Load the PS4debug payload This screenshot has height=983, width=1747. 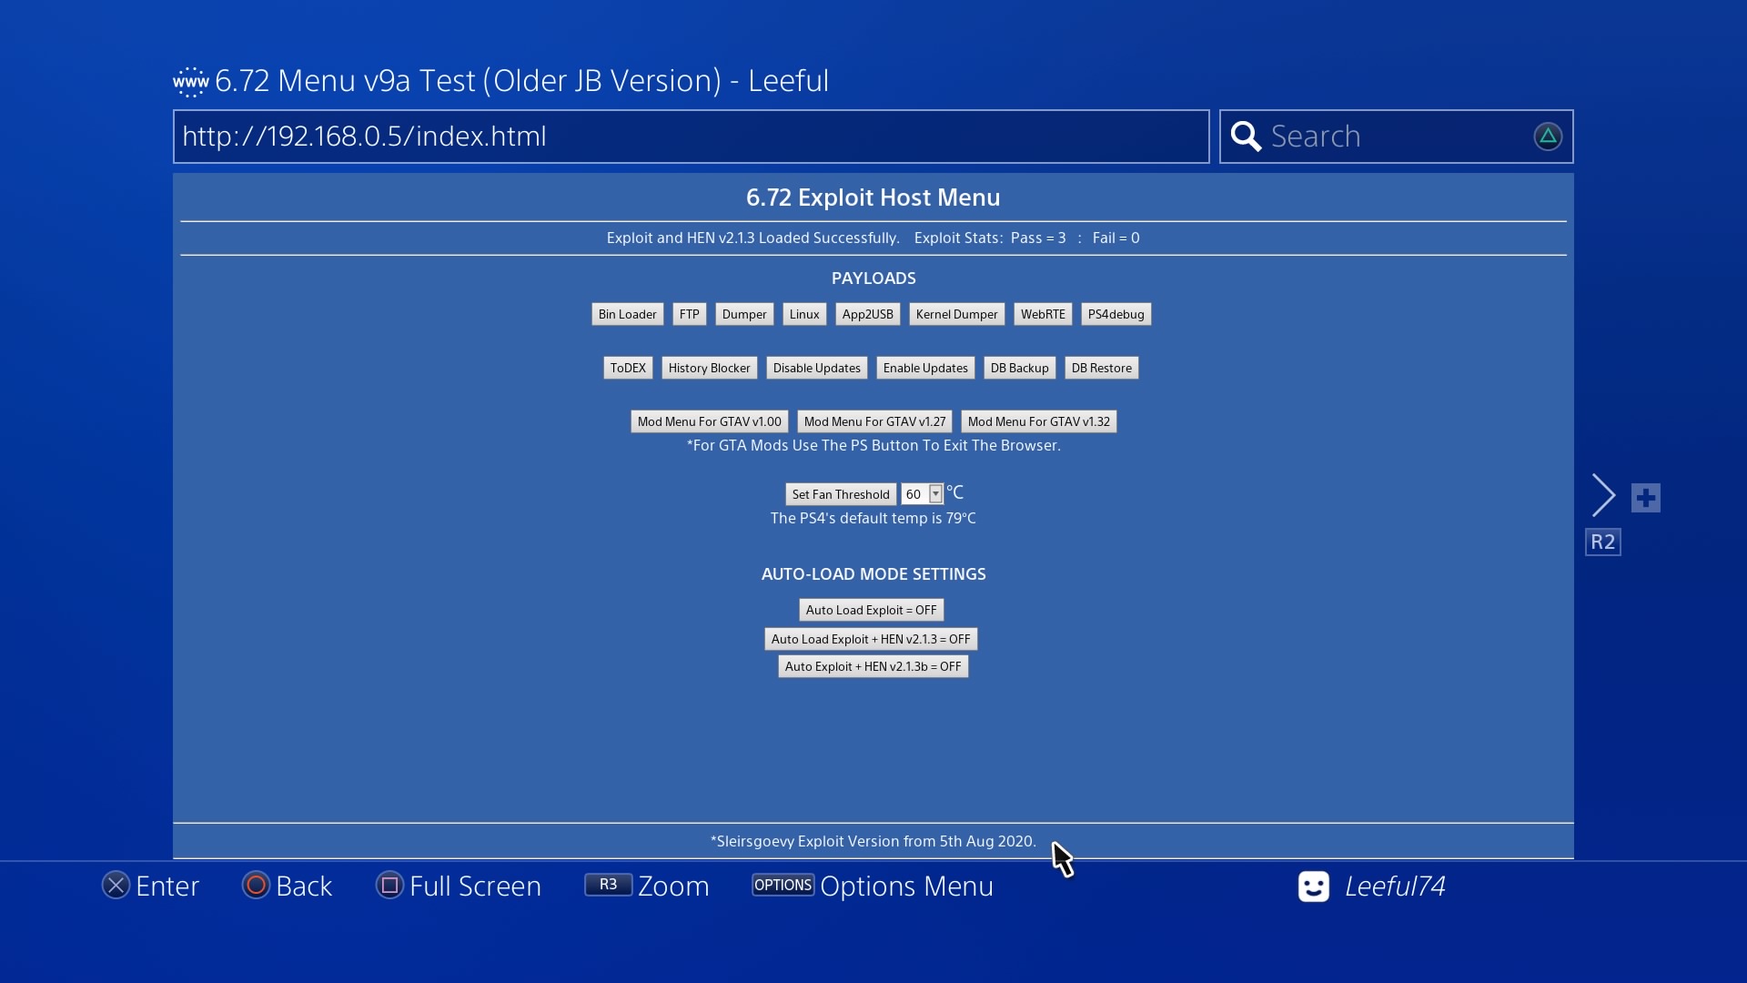point(1116,314)
